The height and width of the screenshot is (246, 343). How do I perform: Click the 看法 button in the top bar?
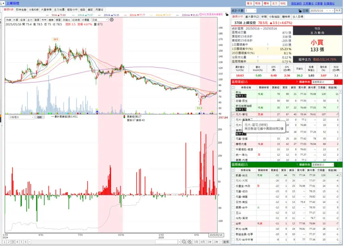click(x=249, y=3)
